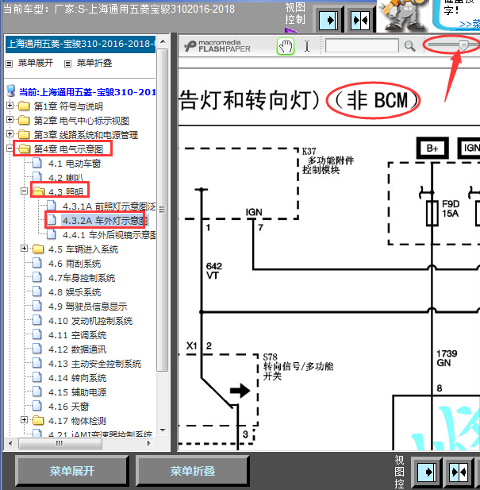The height and width of the screenshot is (490, 480).
Task: Open 4.3.1A 前照灯示意图 page
Action: click(109, 206)
